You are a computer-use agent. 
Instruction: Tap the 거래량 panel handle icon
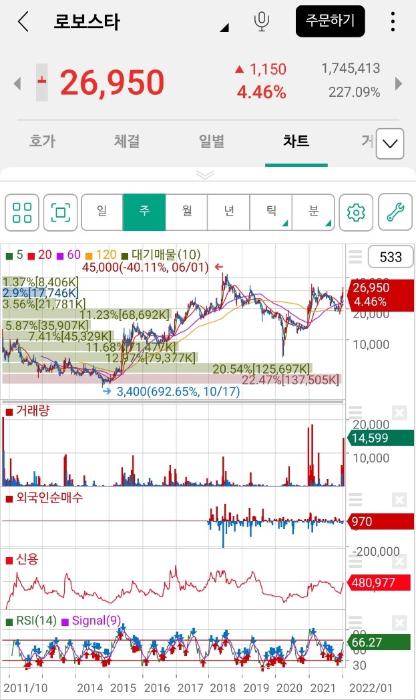pyautogui.click(x=355, y=412)
